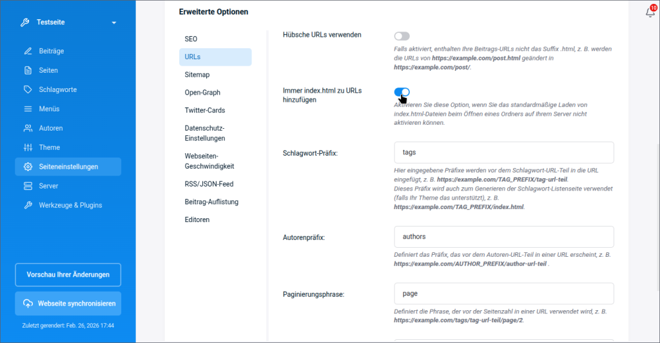Enable the Hübsche URLs verwenden toggle
The width and height of the screenshot is (660, 343).
coord(402,36)
